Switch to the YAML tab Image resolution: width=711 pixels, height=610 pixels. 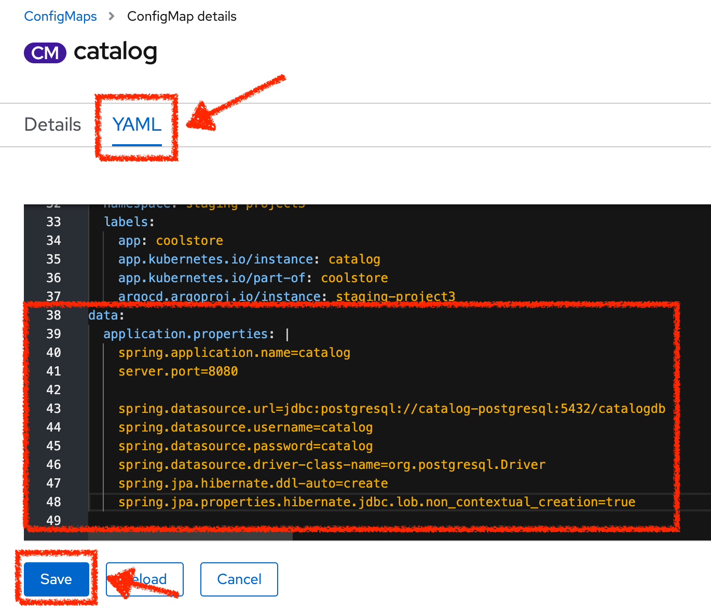[136, 124]
